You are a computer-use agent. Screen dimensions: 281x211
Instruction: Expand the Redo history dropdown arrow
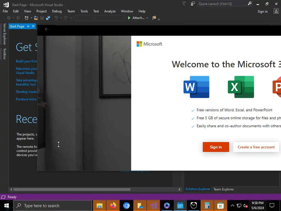(x=71, y=18)
